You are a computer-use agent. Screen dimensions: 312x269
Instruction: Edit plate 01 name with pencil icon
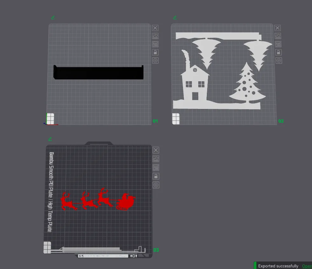[53, 18]
